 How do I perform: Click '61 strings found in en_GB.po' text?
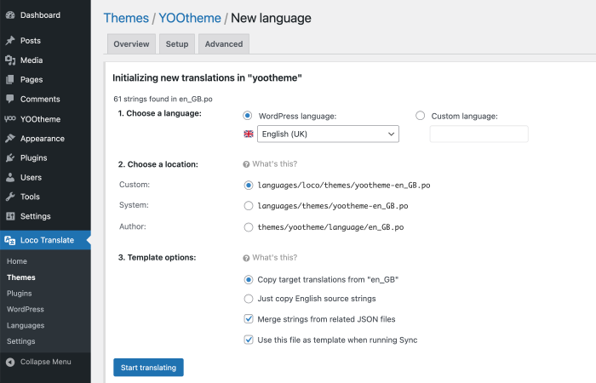[x=163, y=99]
